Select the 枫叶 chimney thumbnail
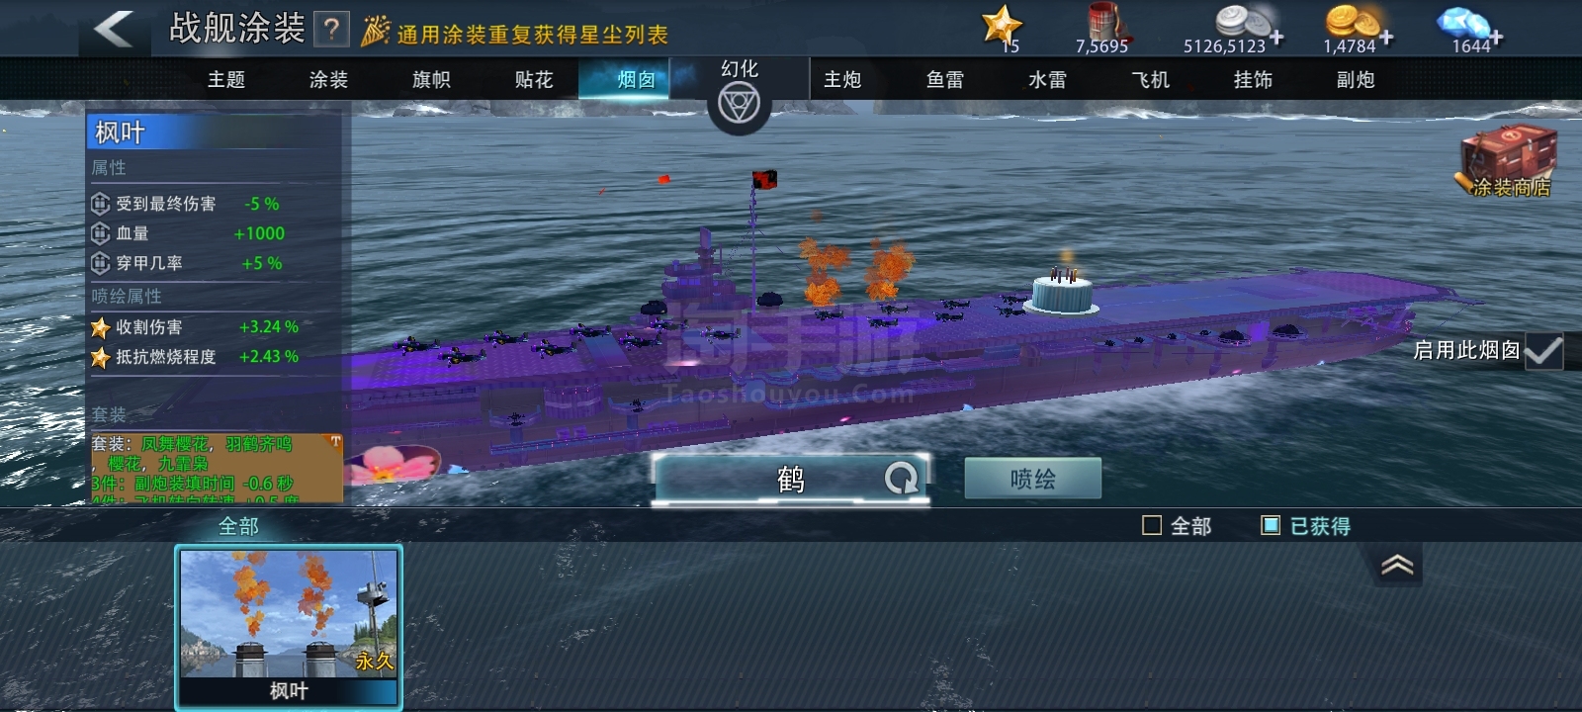The width and height of the screenshot is (1582, 712). (289, 627)
